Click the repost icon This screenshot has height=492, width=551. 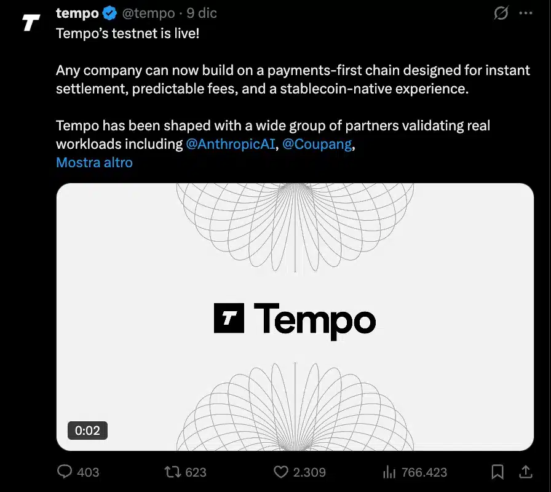click(173, 472)
